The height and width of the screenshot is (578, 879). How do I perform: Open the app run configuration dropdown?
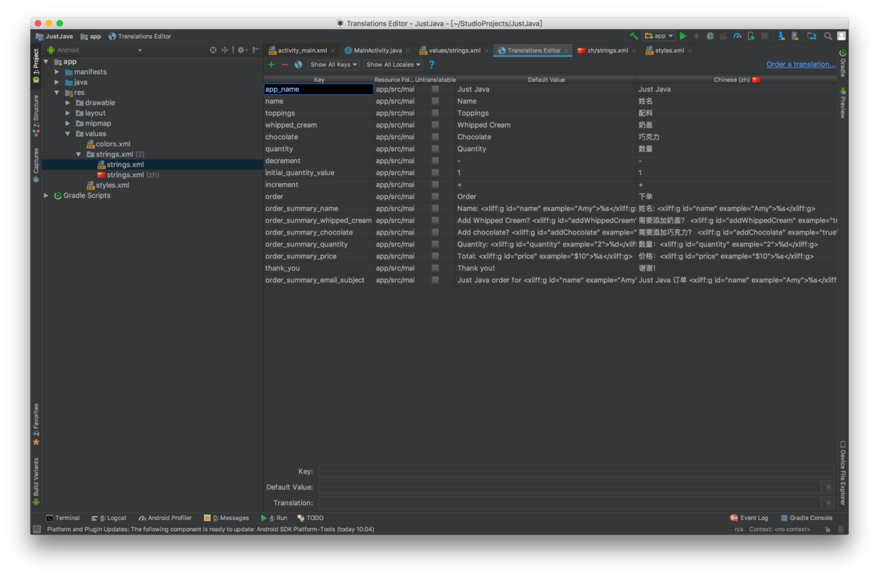point(659,36)
